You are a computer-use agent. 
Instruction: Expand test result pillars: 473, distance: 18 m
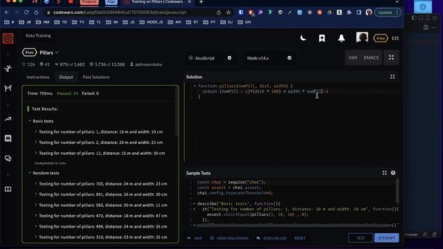tap(100, 216)
